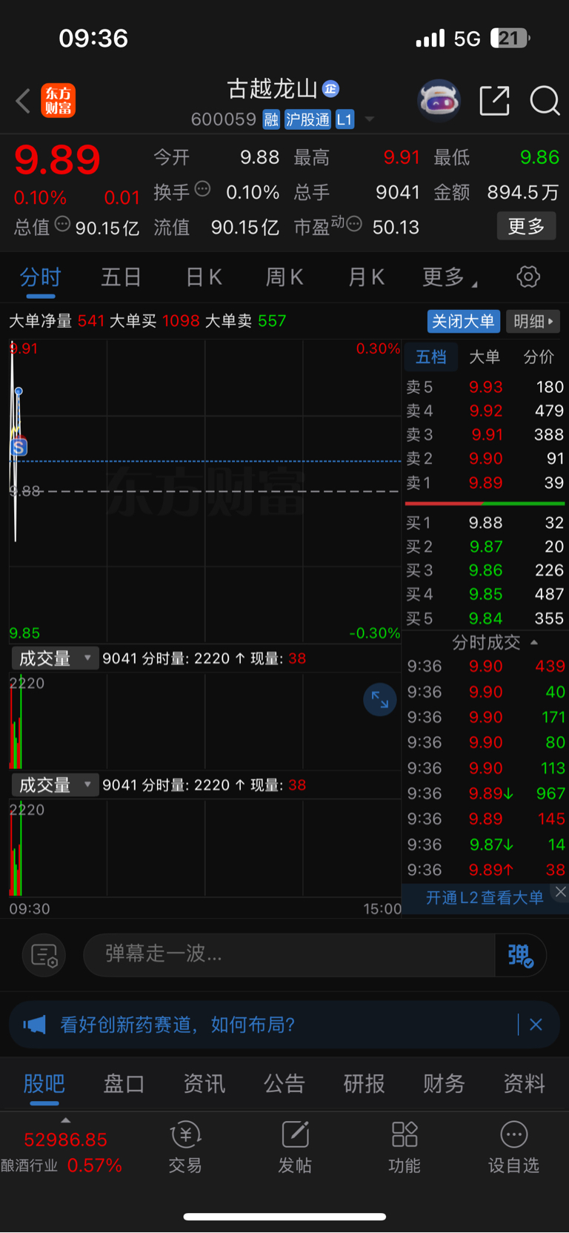This screenshot has width=569, height=1233.
Task: Switch to 日K chart tab
Action: 203,277
